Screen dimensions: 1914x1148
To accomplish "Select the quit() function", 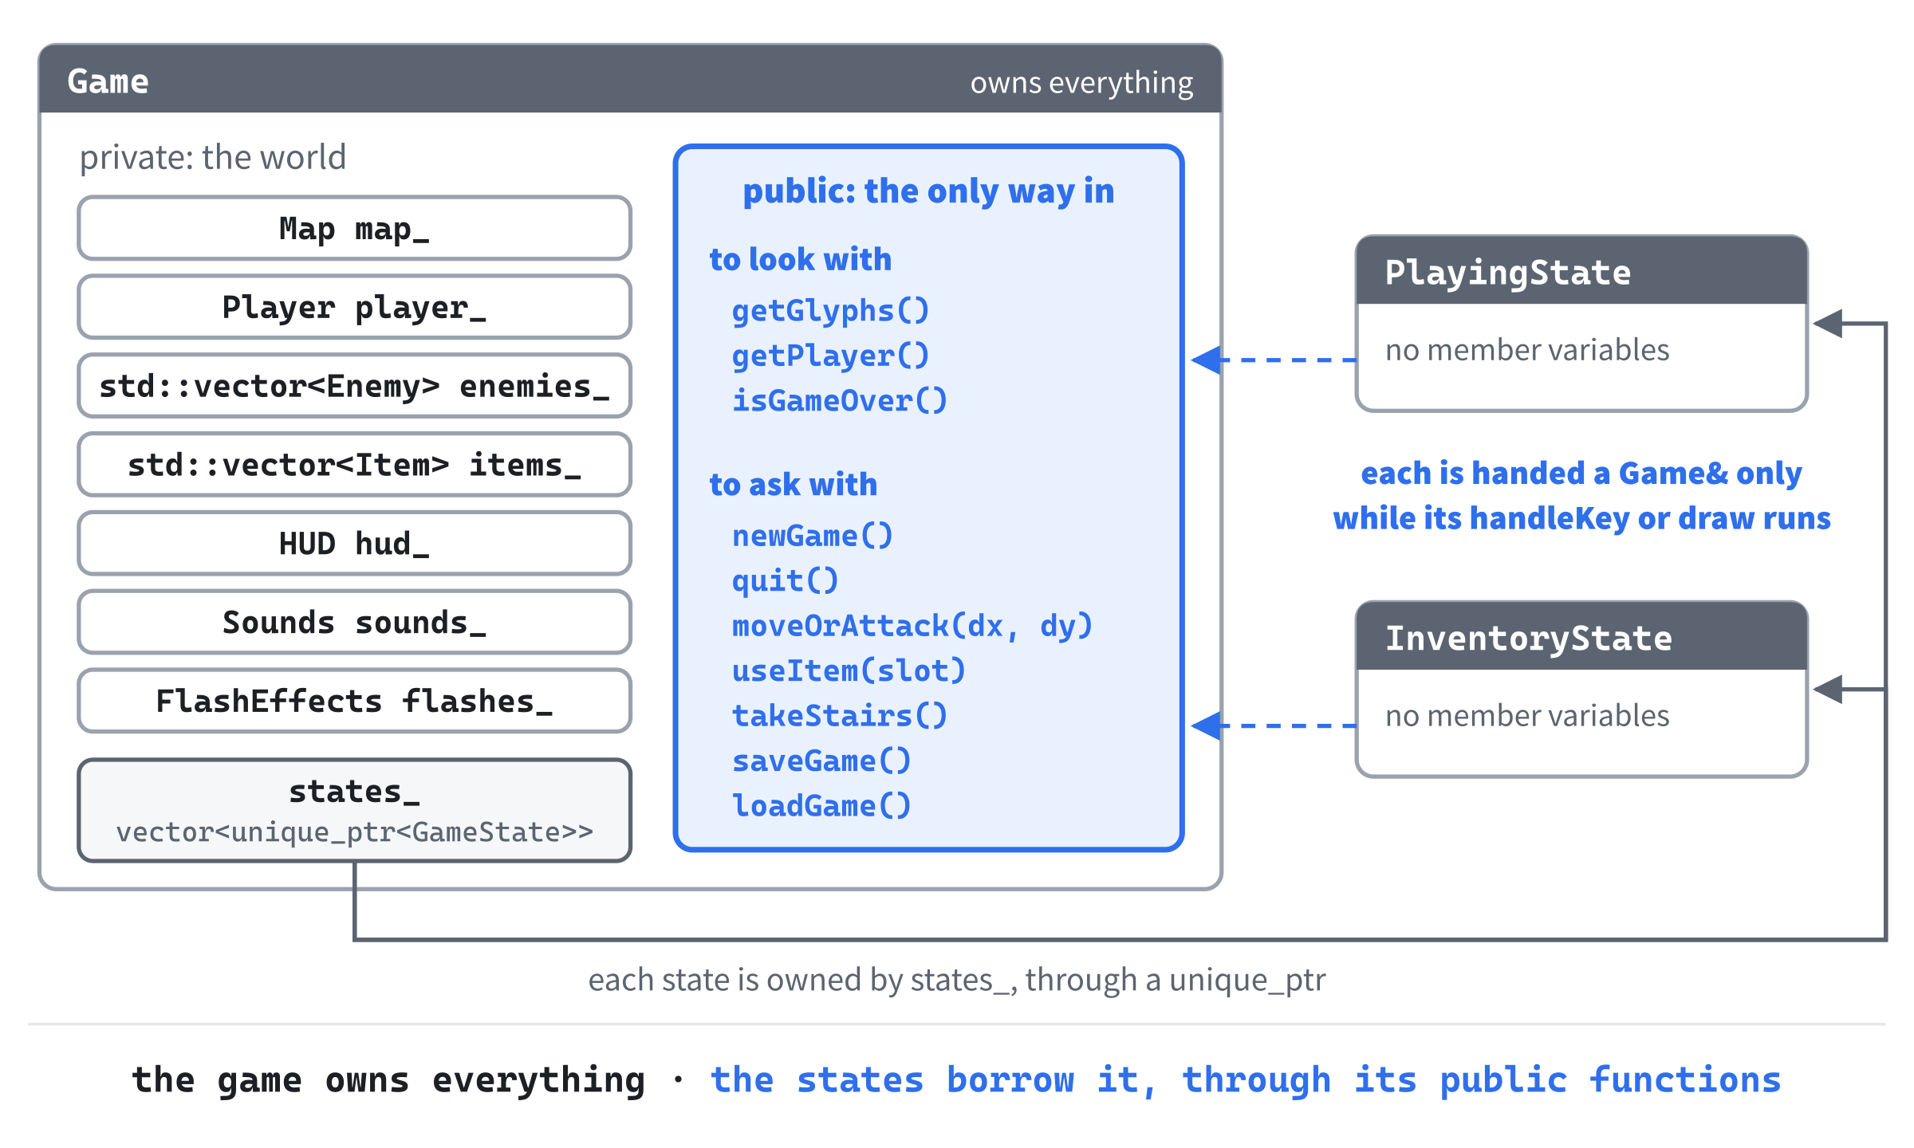I will [786, 580].
